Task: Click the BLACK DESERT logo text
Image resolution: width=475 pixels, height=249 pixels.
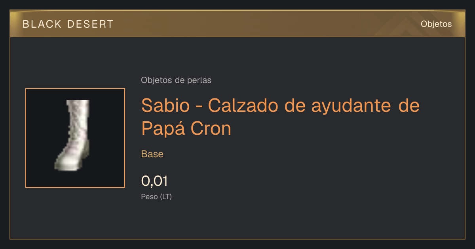Action: pyautogui.click(x=68, y=24)
